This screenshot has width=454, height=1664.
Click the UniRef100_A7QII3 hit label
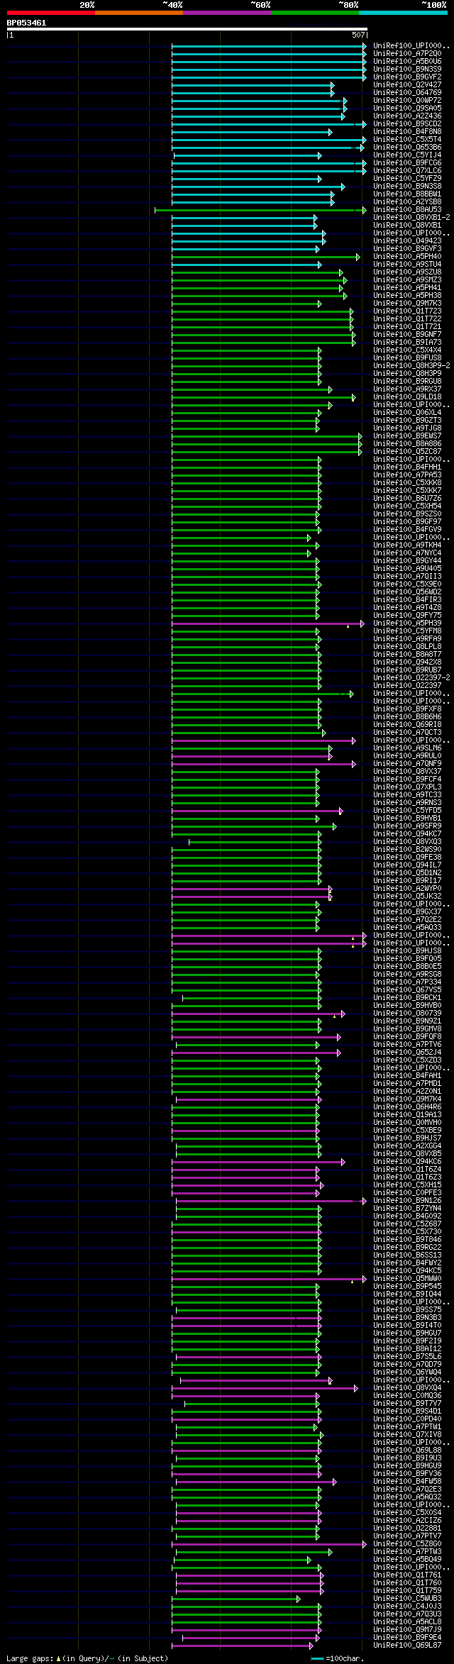[407, 576]
